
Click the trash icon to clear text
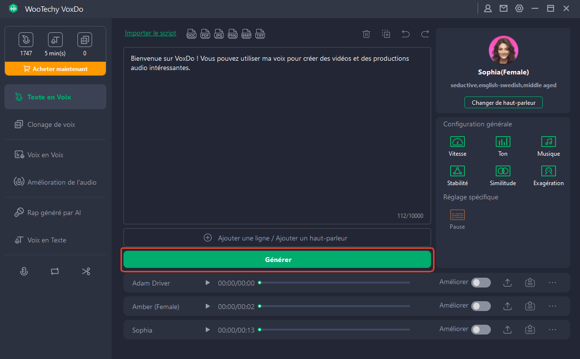[x=366, y=34]
